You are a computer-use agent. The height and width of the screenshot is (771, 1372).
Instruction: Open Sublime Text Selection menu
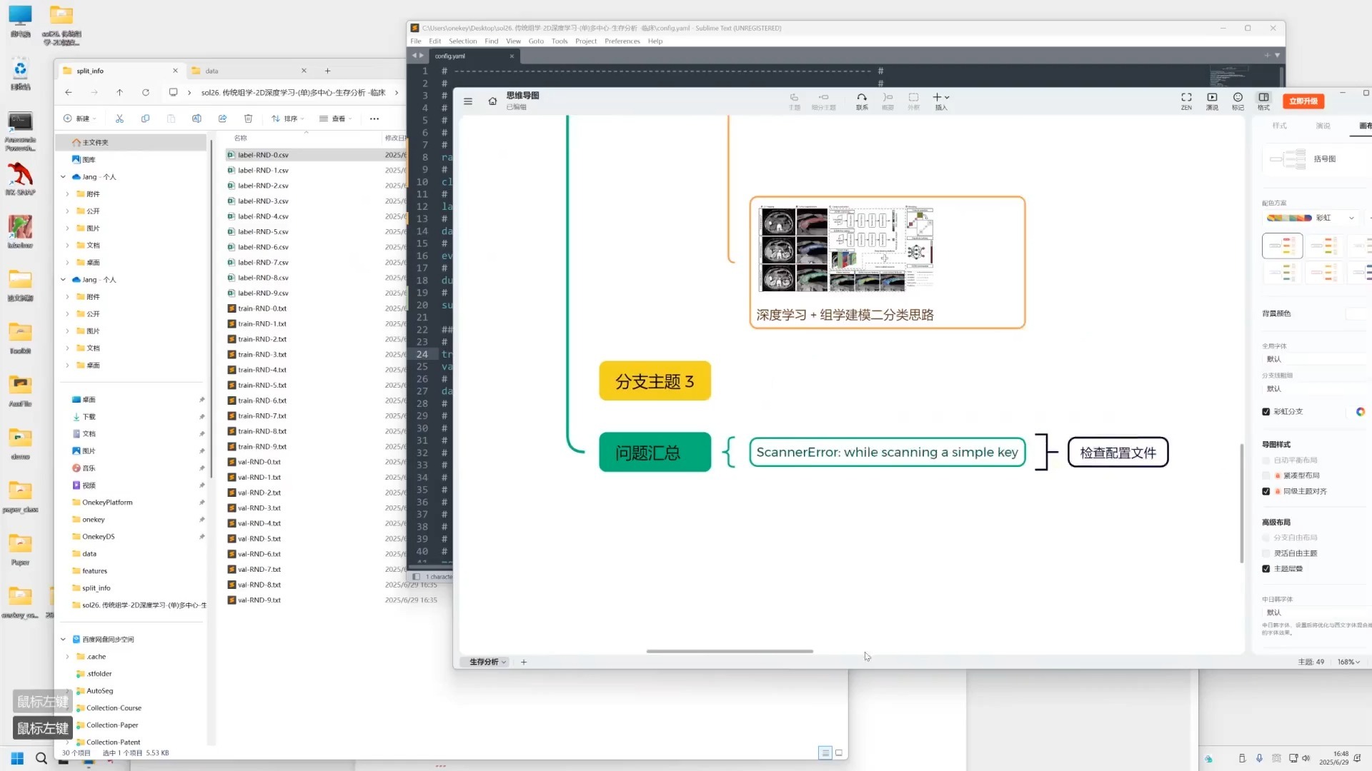pyautogui.click(x=462, y=41)
